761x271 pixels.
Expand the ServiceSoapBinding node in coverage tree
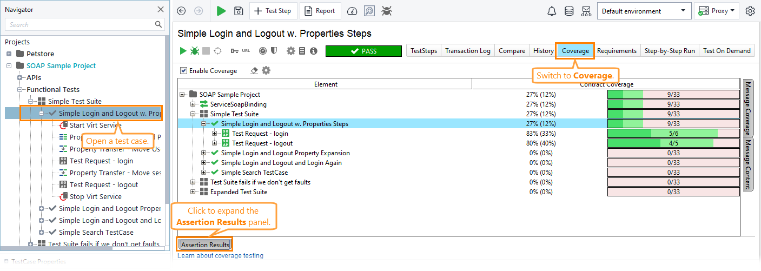tap(193, 104)
